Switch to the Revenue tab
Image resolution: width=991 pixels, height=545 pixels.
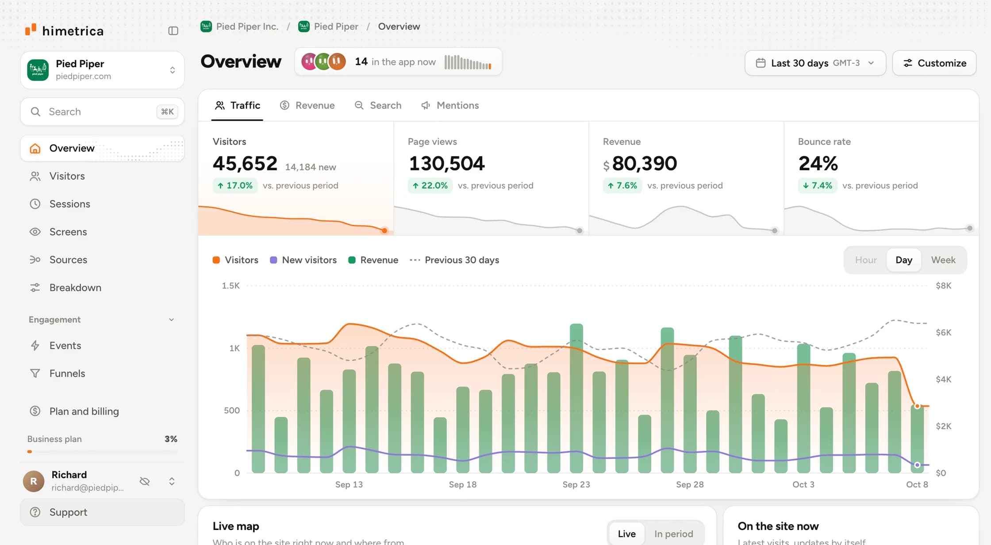[307, 105]
